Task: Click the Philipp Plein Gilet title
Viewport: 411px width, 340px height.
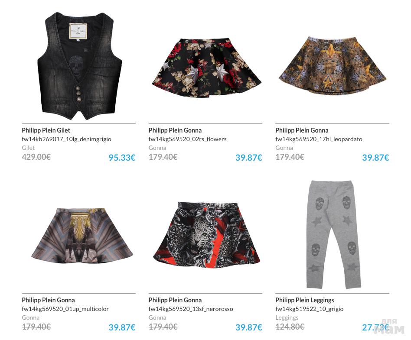Action: [x=46, y=130]
